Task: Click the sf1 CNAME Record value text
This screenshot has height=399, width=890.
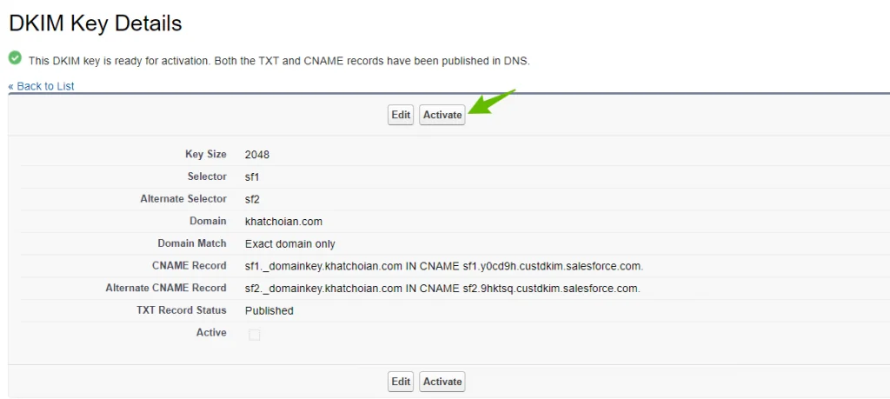Action: tap(444, 266)
